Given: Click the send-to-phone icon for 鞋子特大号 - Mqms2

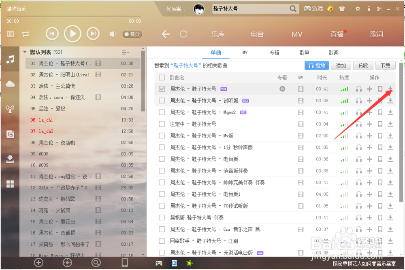Looking at the screenshot, I should (x=380, y=112).
